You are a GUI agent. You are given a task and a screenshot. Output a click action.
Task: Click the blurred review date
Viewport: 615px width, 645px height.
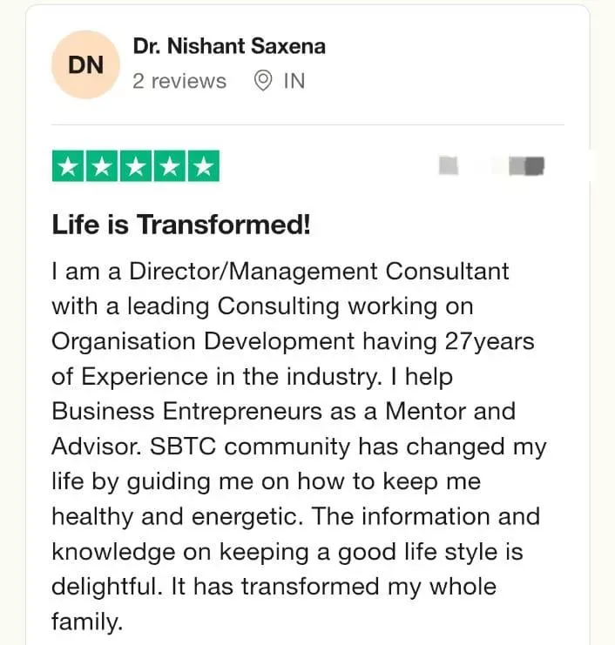pyautogui.click(x=492, y=165)
